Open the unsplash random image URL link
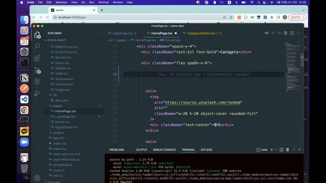The height and width of the screenshot is (183, 326). coord(203,102)
